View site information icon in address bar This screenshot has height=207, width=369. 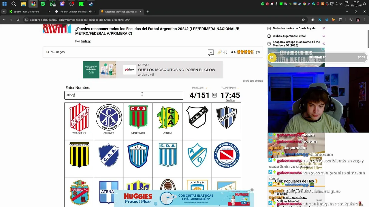click(x=26, y=20)
